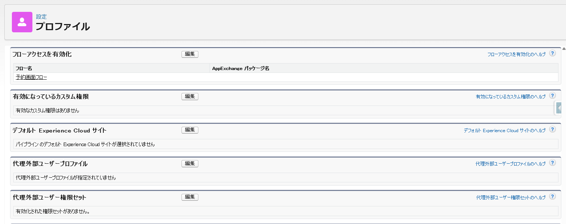Click 編集 button for 有効になっているカスタム権限
566x224 pixels.
tap(190, 97)
